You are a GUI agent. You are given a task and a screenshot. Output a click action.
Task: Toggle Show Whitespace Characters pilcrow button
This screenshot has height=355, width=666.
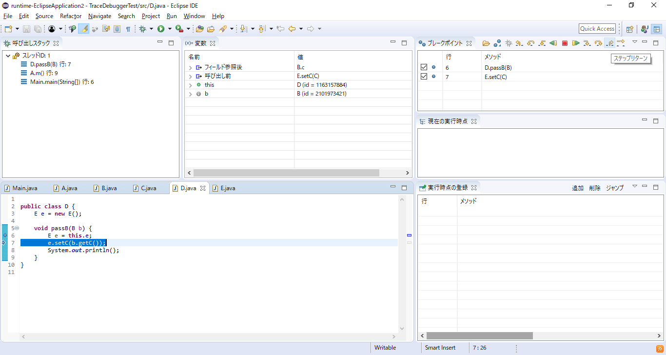(x=128, y=29)
